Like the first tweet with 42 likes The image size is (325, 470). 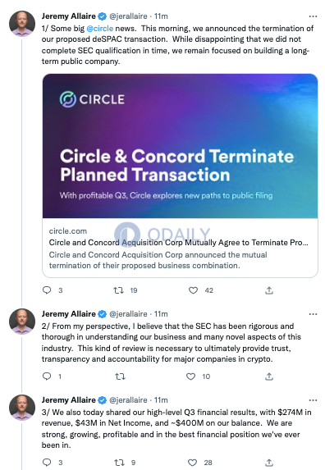coord(193,290)
